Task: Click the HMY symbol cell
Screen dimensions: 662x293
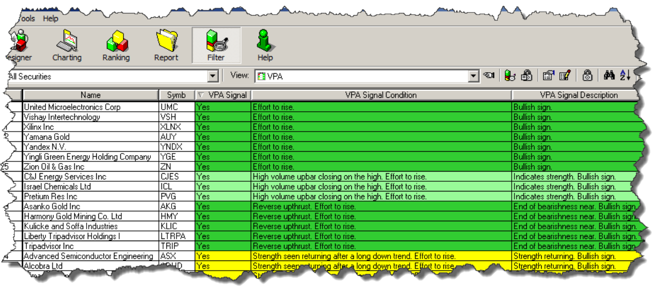Action: point(176,217)
